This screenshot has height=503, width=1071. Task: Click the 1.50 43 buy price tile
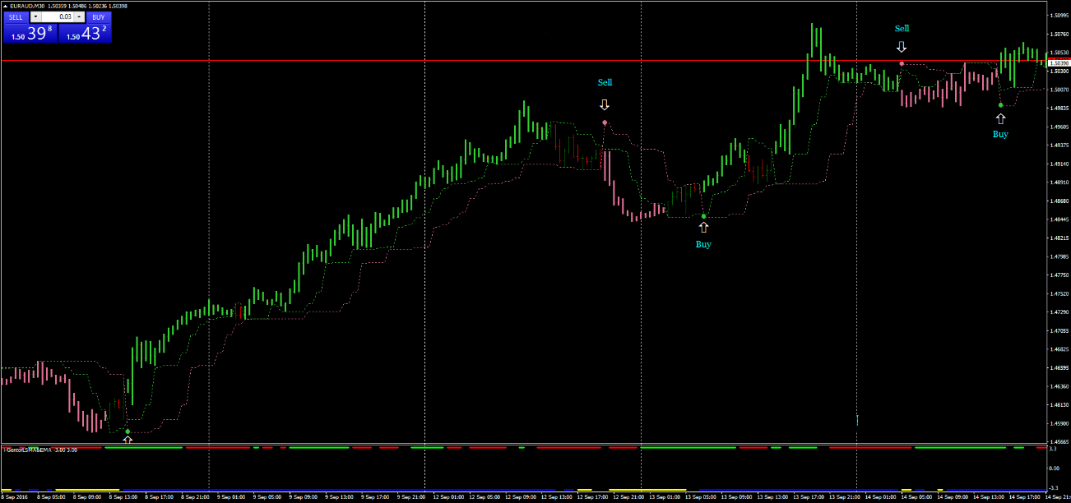[84, 33]
